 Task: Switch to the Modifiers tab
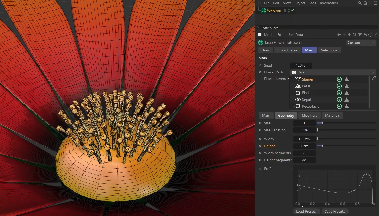[309, 115]
